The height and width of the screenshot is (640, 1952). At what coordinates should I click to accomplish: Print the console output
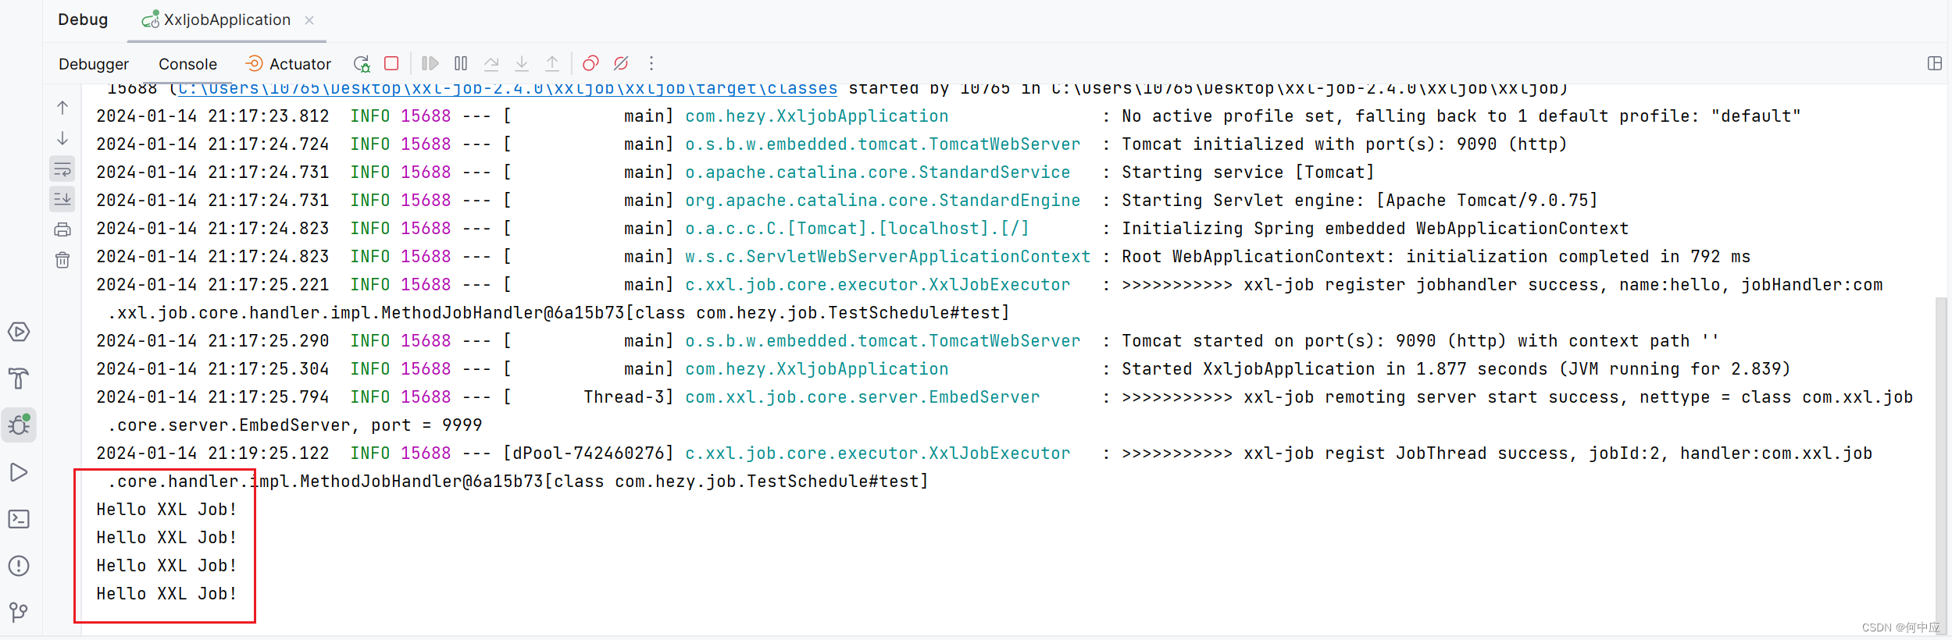point(62,229)
